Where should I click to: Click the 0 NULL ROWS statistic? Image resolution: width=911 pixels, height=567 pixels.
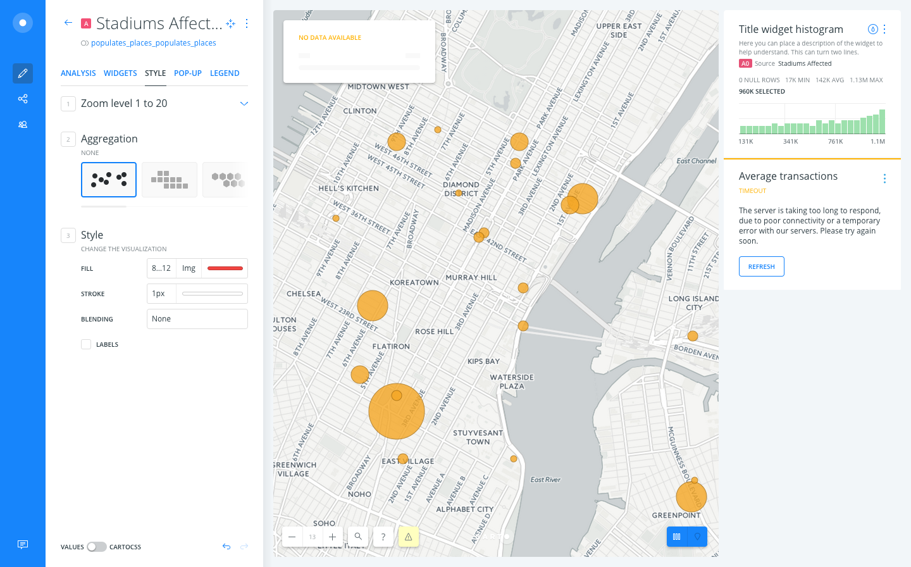click(x=759, y=80)
